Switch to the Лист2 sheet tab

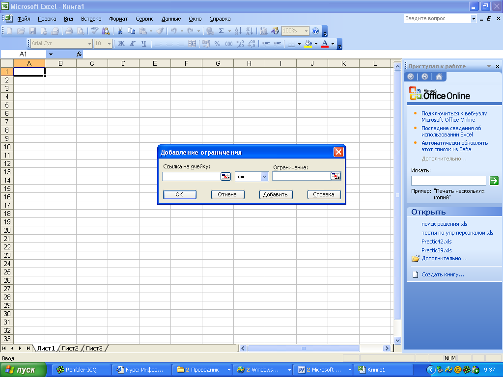(x=70, y=348)
